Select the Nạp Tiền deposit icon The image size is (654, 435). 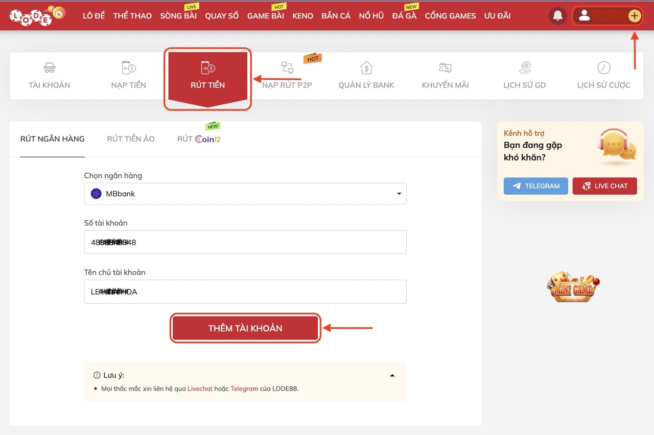[x=129, y=67]
